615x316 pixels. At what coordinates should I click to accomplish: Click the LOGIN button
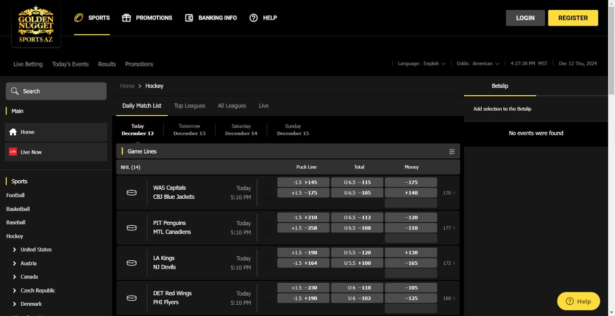click(525, 18)
